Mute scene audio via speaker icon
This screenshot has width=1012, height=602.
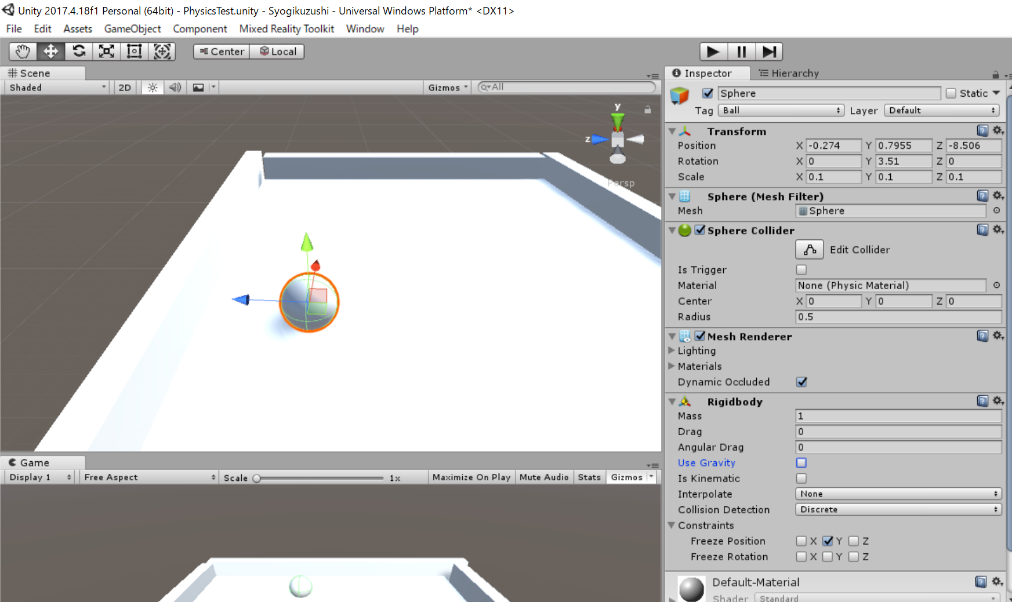tap(175, 87)
